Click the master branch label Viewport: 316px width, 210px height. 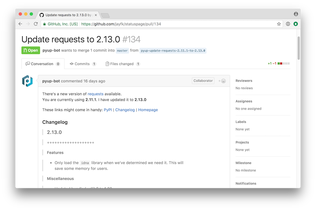pos(122,51)
